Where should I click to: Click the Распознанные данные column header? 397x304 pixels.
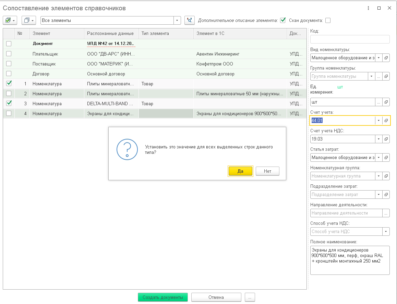click(x=110, y=33)
